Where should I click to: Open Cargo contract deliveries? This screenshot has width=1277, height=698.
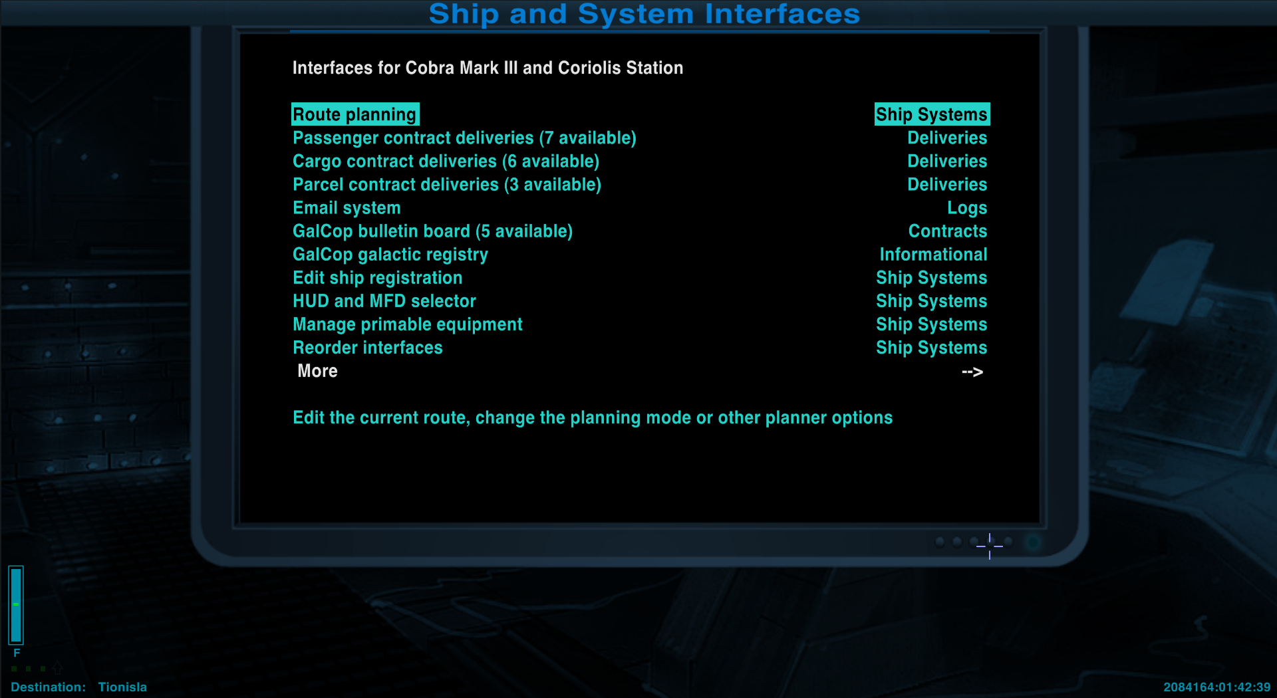(446, 161)
